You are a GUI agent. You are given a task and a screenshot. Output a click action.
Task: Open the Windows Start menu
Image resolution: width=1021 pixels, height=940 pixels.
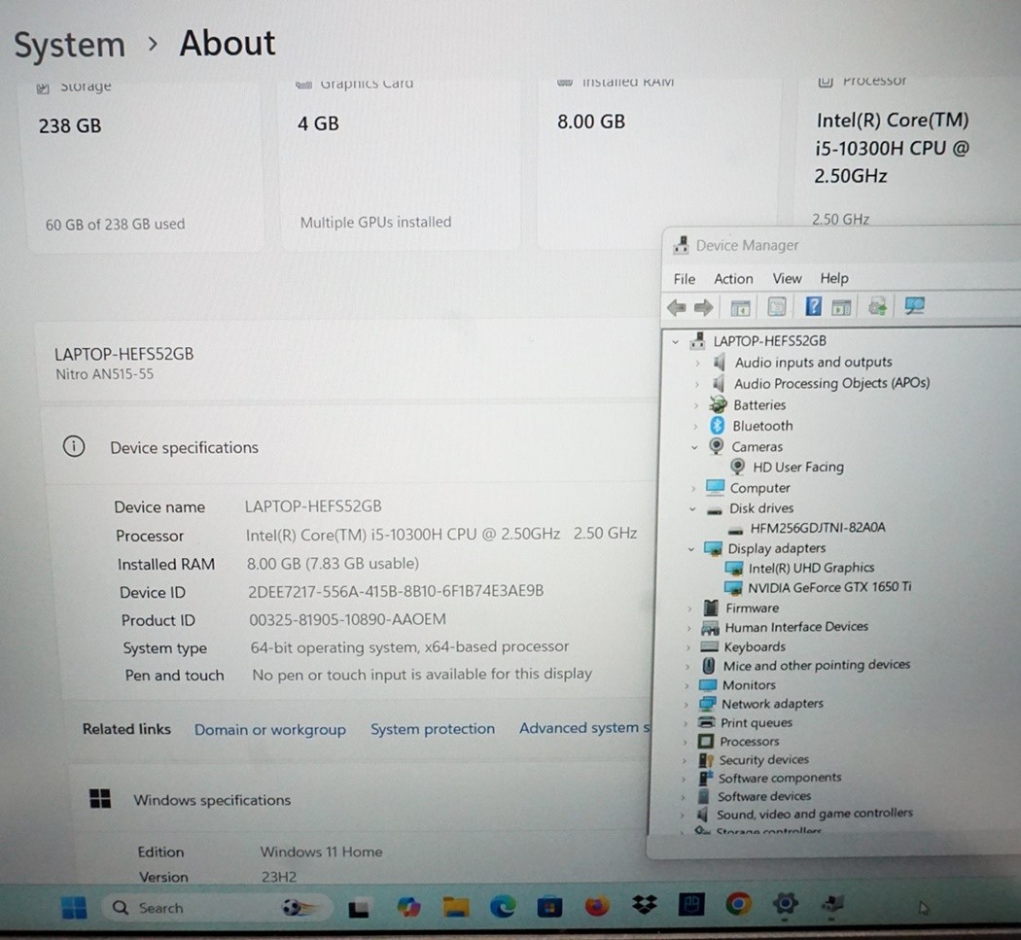pos(74,908)
